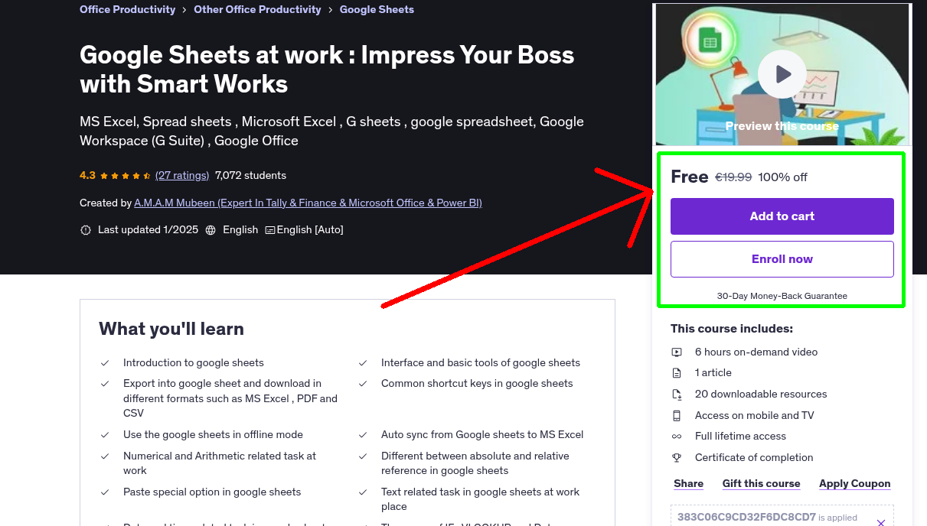Click Numerical and Arithmetic related task item
This screenshot has width=927, height=526.
click(x=220, y=463)
